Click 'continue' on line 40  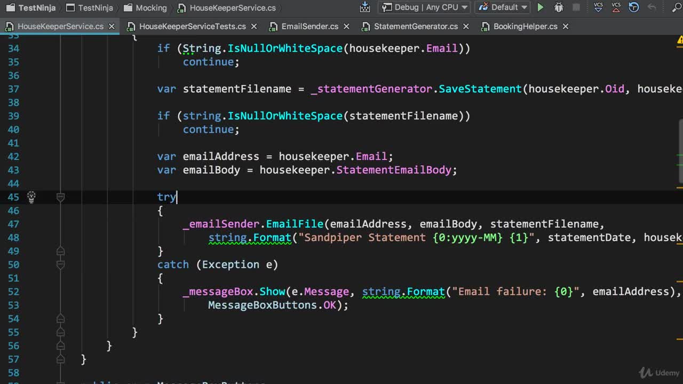(x=208, y=130)
